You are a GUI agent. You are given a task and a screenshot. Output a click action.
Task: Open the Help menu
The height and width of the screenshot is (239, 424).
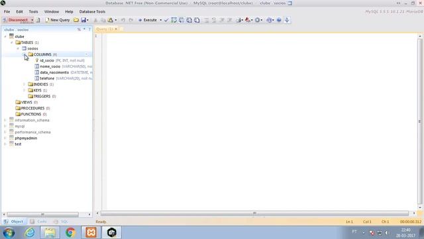[x=69, y=12]
